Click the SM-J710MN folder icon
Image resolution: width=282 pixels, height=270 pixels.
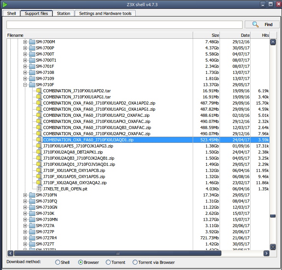pyautogui.click(x=32, y=219)
